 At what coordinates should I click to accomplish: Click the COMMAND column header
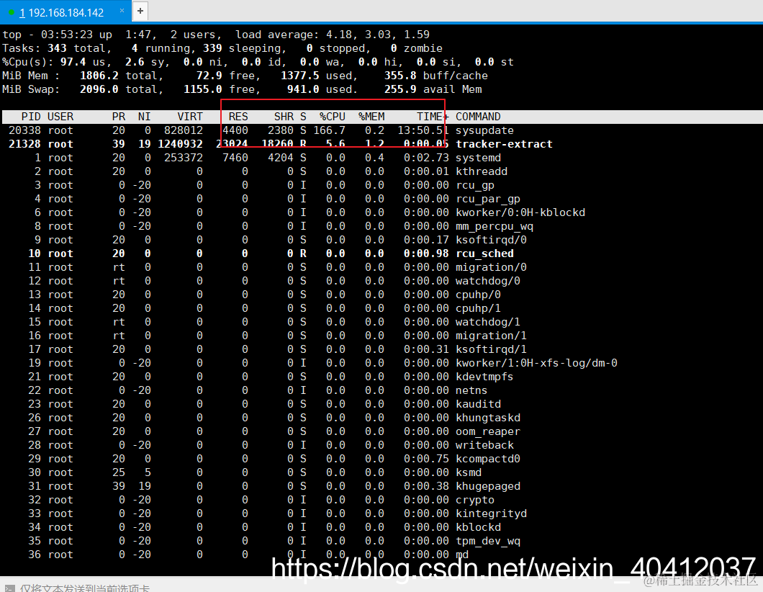click(x=478, y=117)
